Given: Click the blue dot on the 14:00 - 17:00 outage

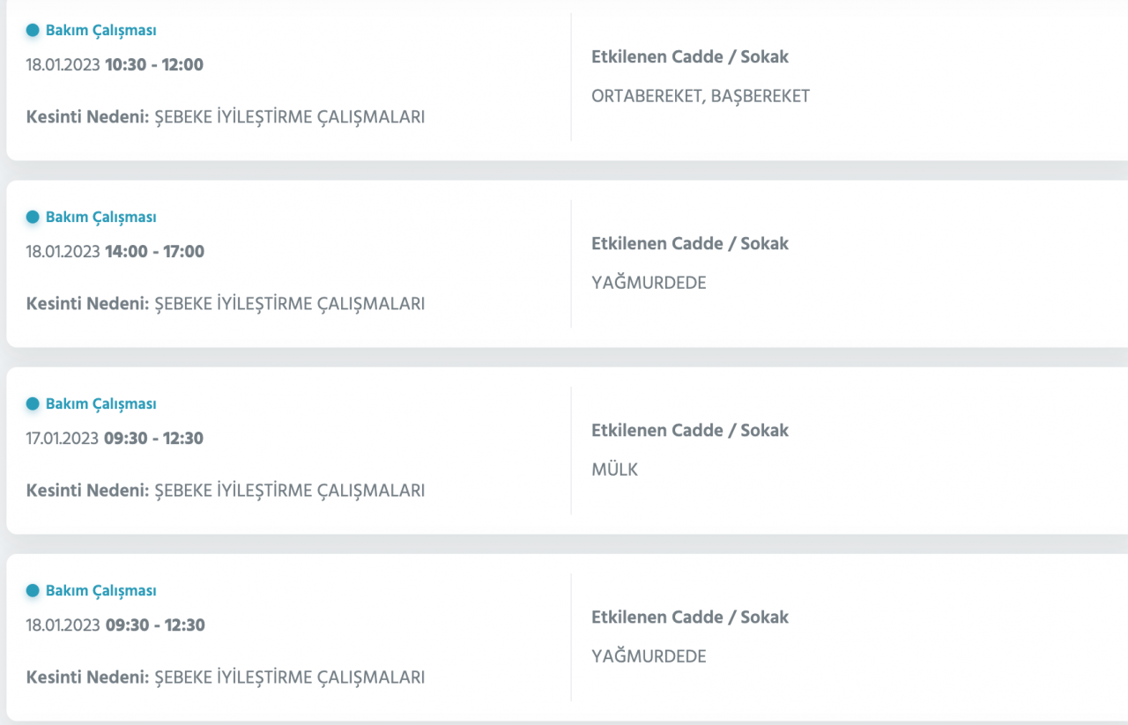Looking at the screenshot, I should click(33, 217).
